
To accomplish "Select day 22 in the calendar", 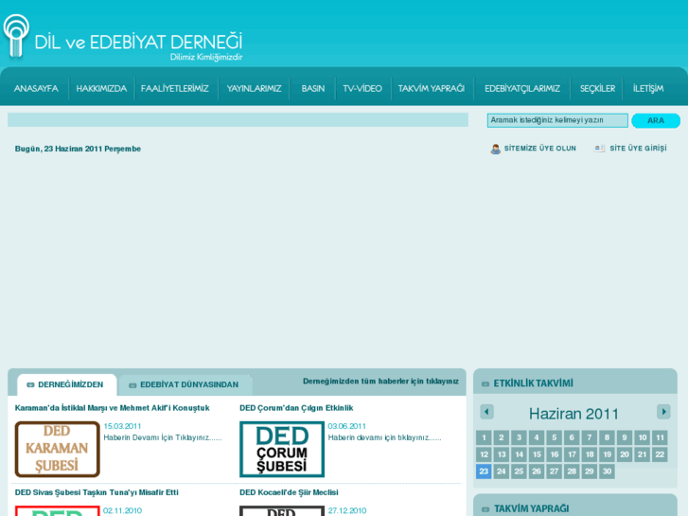I will tap(660, 454).
